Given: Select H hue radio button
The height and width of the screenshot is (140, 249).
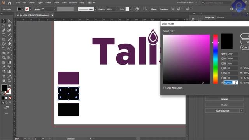Looking at the screenshot, I should click(x=223, y=54).
